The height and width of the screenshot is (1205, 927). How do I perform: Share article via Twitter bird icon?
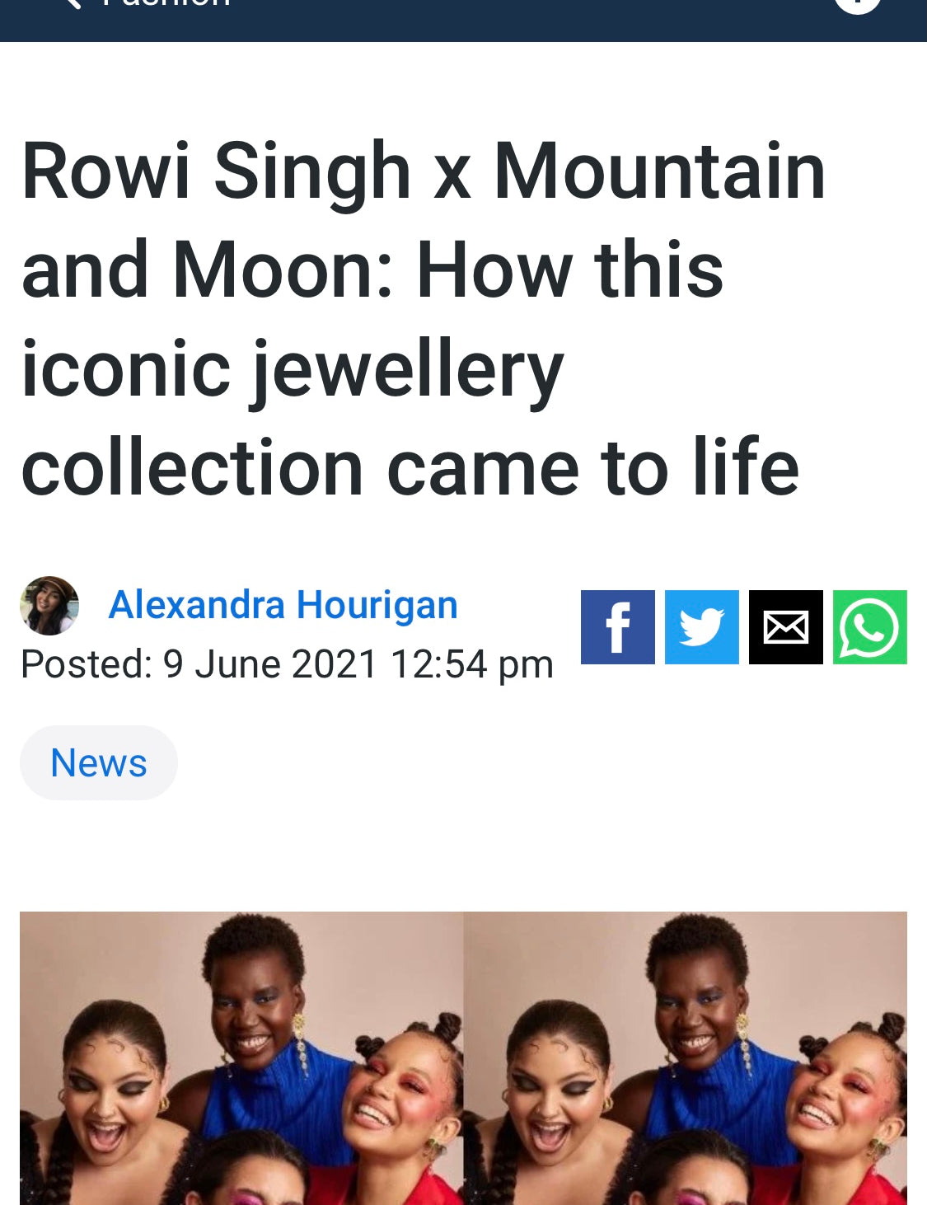coord(702,627)
